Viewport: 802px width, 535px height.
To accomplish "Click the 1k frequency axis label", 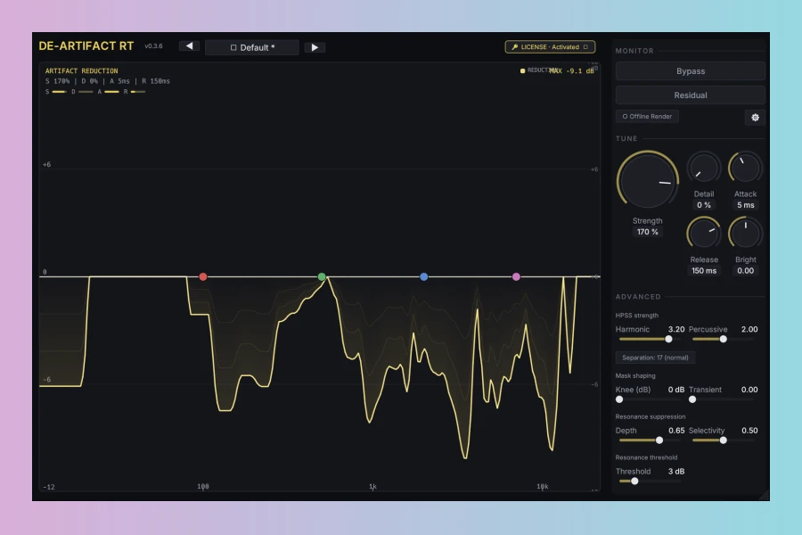I will pos(372,486).
